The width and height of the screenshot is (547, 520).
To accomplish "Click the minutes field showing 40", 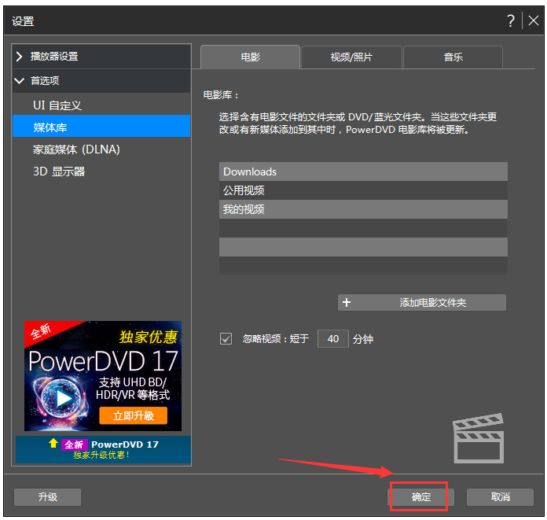I will click(332, 338).
